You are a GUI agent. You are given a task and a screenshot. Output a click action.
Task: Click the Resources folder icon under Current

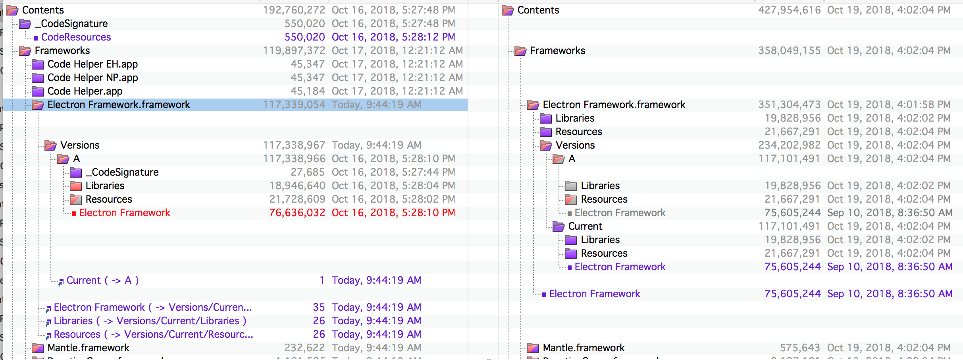(572, 253)
